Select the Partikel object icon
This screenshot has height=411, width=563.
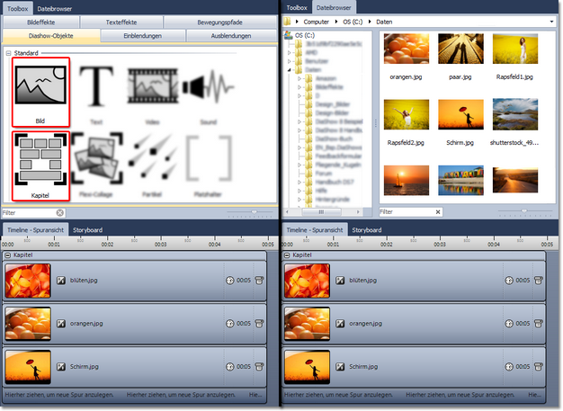(153, 156)
